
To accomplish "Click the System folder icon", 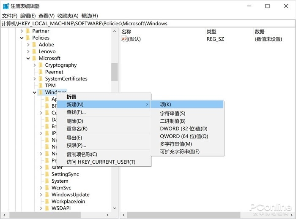I will pos(47,181).
